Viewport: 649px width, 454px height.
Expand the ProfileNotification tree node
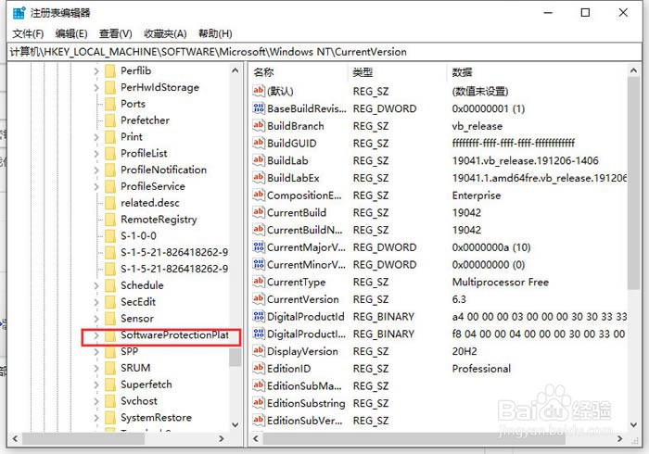coord(96,170)
